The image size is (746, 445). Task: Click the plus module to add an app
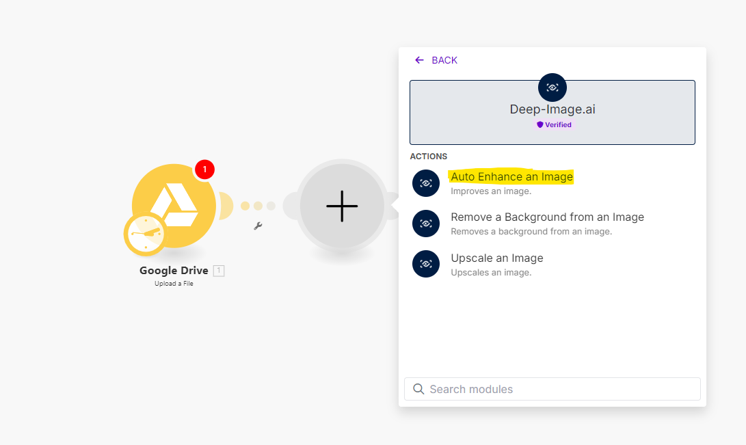click(341, 206)
